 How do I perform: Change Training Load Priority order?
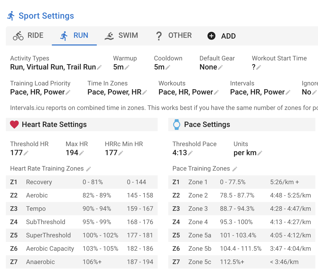pyautogui.click(x=68, y=92)
